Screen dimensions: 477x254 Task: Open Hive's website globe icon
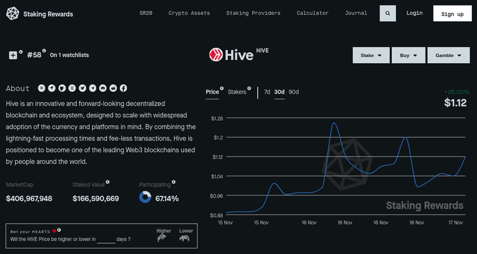(42, 89)
